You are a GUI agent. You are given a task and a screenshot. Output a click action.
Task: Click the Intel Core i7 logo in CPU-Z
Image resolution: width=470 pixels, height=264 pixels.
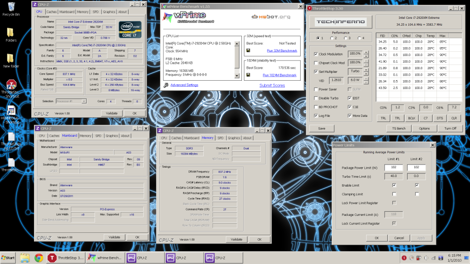[130, 30]
